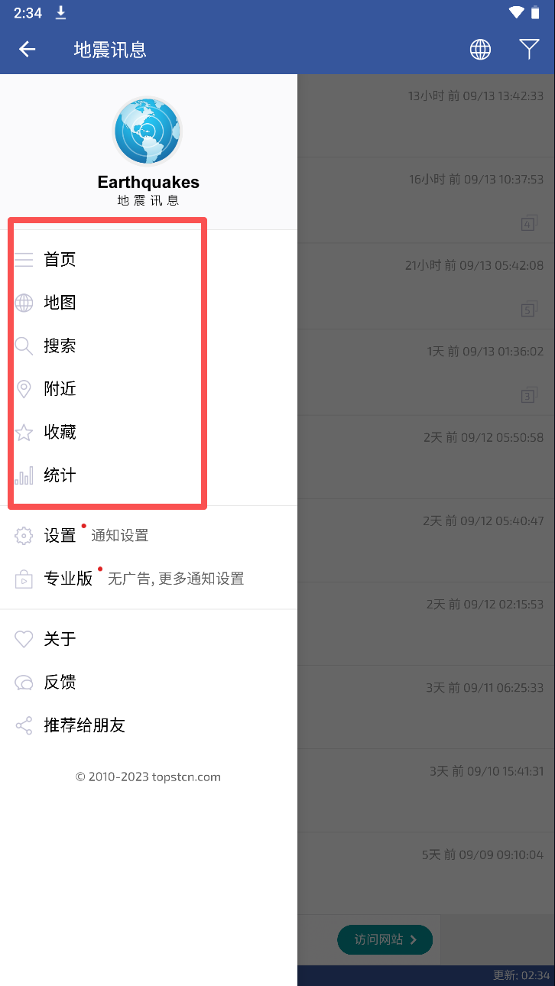555x986 pixels.
Task: Expand the stacked count 4 badge
Action: pos(529,224)
